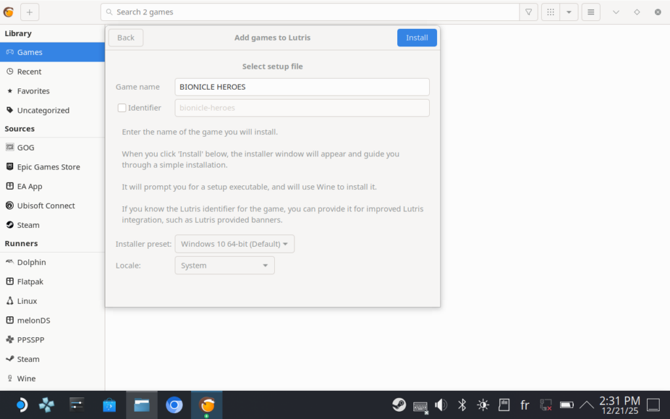Click the Back button in dialog
Screen dimensions: 670x419
tap(126, 38)
